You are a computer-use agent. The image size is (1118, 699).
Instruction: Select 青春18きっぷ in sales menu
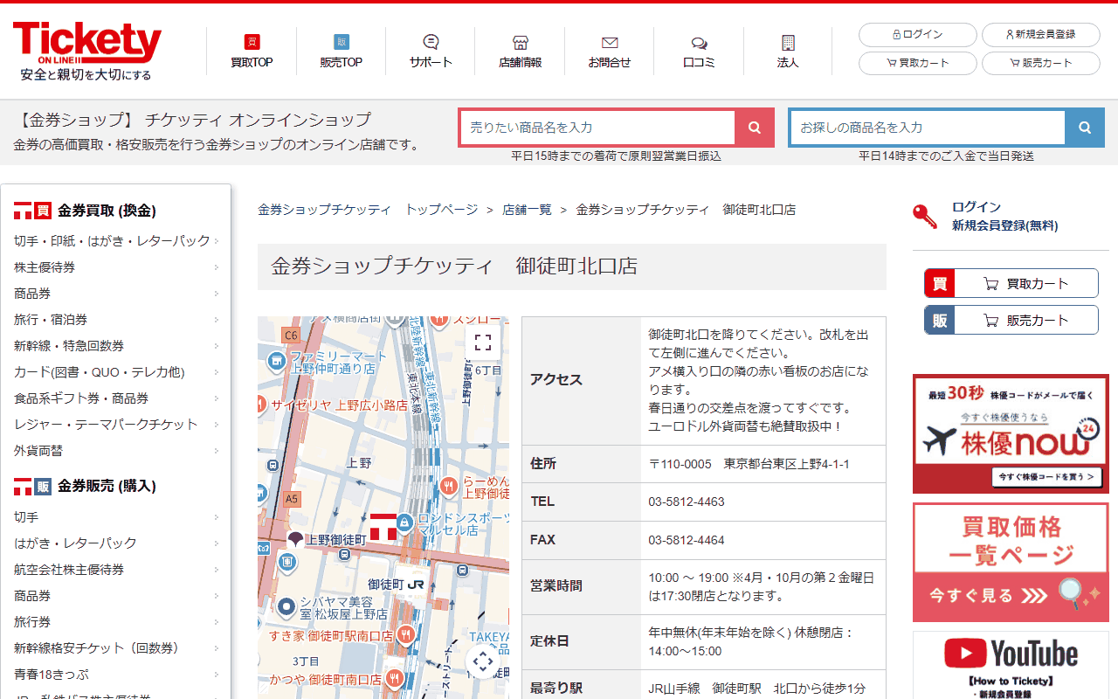point(116,674)
